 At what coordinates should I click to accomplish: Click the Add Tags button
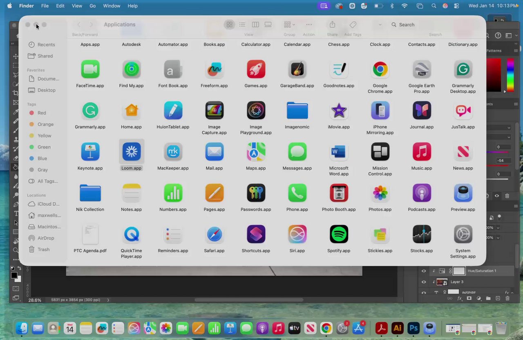[x=353, y=24]
